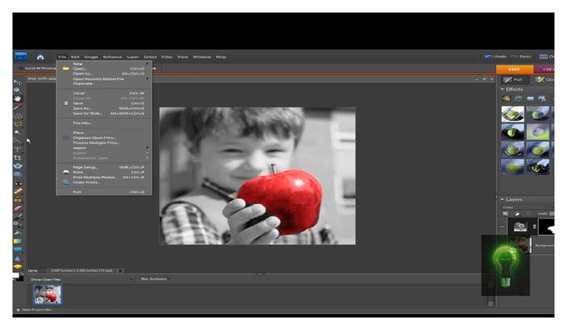Image resolution: width=567 pixels, height=330 pixels.
Task: Toggle the layer mask link icon
Action: [x=534, y=227]
